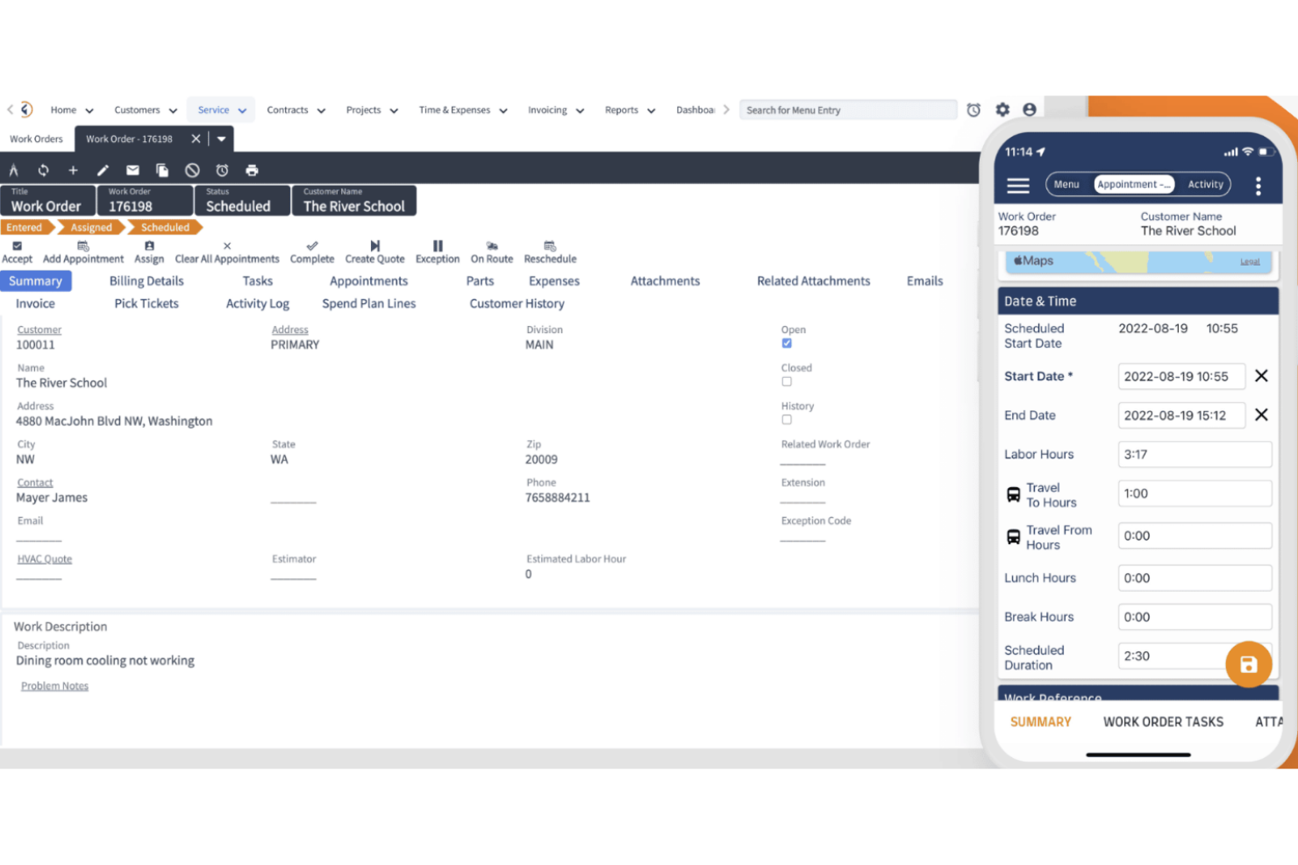
Task: Compose an email with the envelope icon
Action: pos(132,169)
